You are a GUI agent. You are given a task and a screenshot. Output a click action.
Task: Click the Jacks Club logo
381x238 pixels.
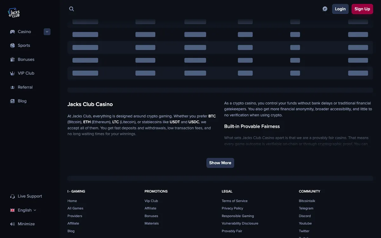coord(14,13)
